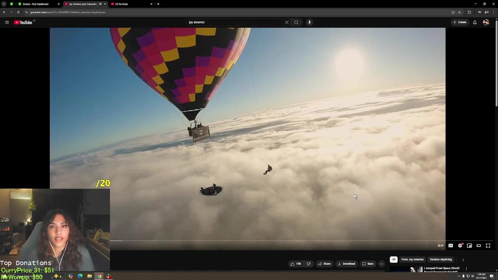The height and width of the screenshot is (280, 498).
Task: Reload the current page
Action: pyautogui.click(x=18, y=12)
